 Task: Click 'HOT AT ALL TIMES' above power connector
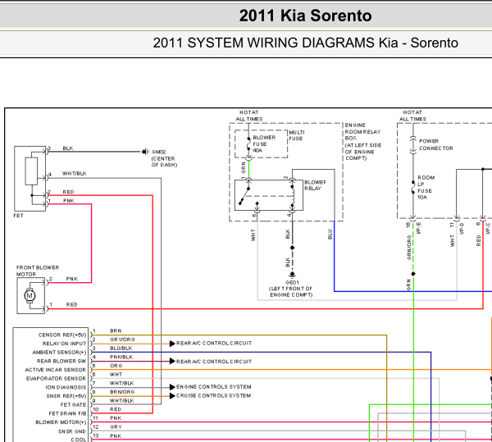pos(412,116)
